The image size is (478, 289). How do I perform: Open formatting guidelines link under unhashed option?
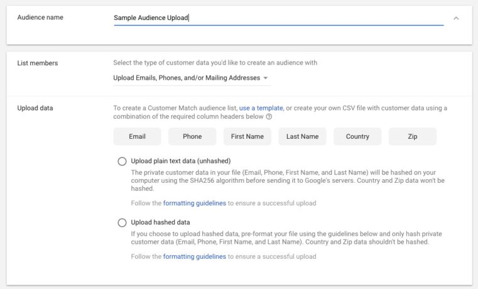(x=194, y=203)
